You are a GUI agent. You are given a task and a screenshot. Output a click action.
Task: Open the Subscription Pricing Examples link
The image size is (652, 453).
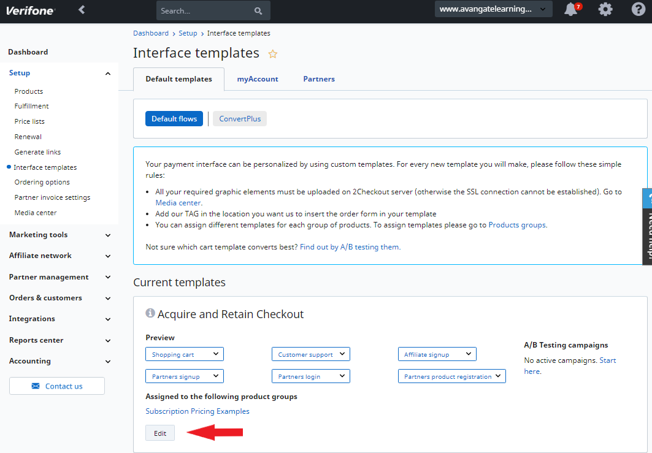click(198, 411)
